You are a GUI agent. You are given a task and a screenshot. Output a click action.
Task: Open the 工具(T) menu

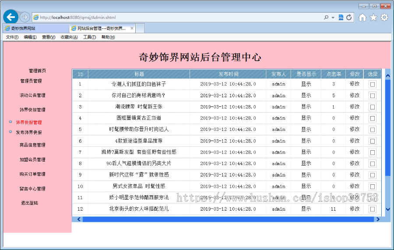(x=89, y=37)
